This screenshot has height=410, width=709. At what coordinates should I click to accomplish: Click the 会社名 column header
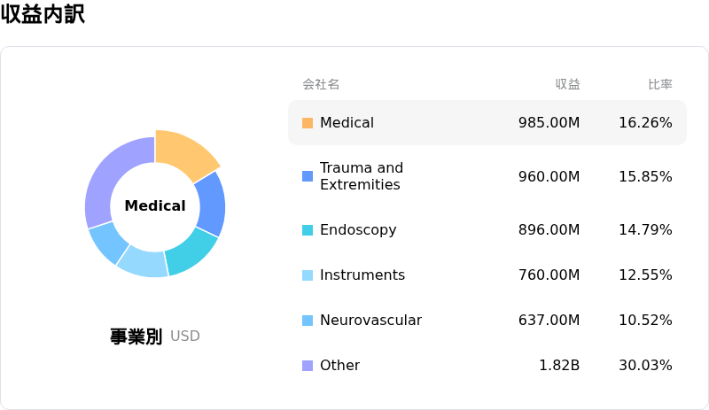pos(321,85)
